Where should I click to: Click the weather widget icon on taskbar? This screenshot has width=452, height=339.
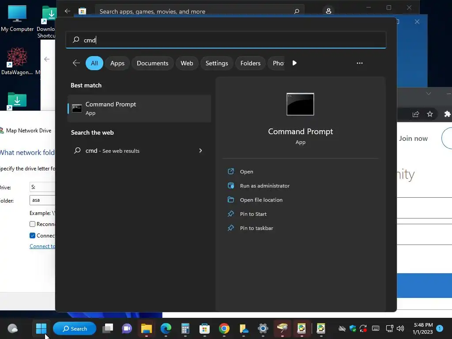pos(12,328)
